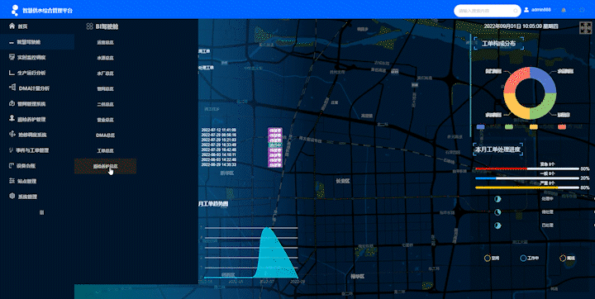Click the search magnifier icon
The width and height of the screenshot is (595, 299).
[x=515, y=11]
